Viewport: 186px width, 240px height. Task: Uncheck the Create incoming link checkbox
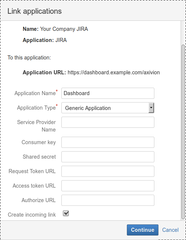point(66,213)
